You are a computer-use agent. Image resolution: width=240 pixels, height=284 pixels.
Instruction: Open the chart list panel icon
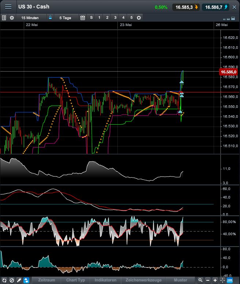(4, 18)
